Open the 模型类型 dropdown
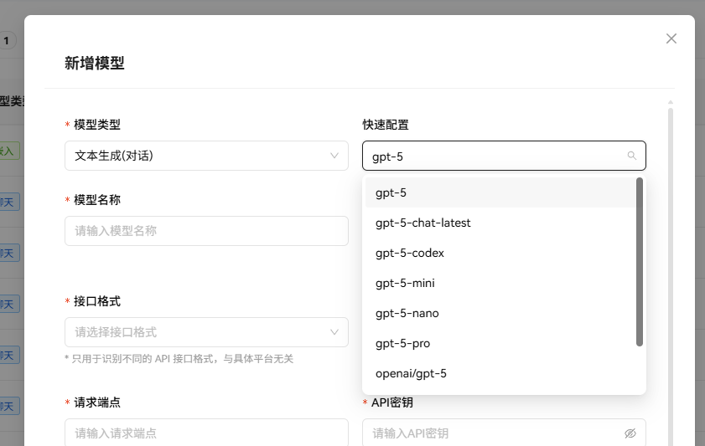Screen dimensions: 705x446 coord(206,156)
